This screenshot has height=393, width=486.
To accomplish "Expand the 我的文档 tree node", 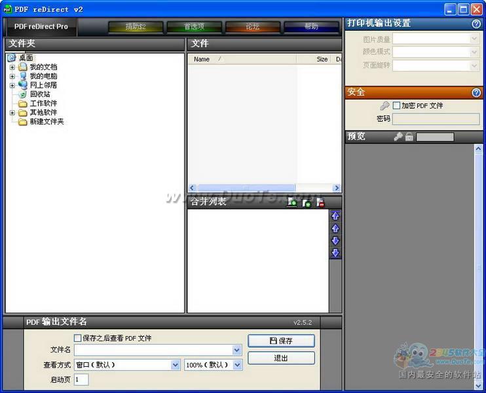I will coord(12,67).
